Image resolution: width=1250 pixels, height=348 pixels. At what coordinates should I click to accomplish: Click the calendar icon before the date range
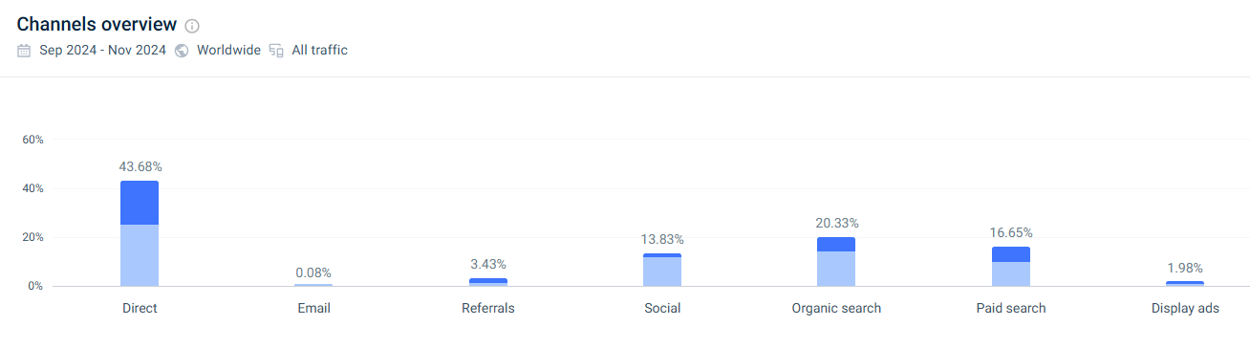coord(25,51)
